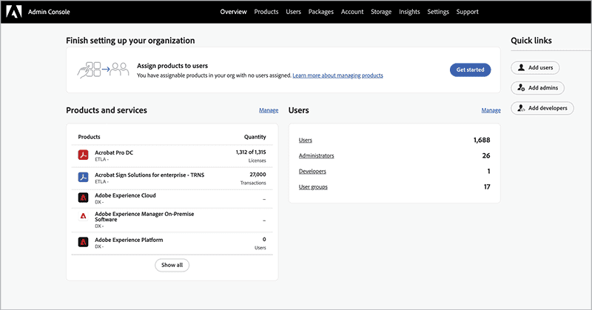Image resolution: width=592 pixels, height=310 pixels.
Task: Switch to the Products tab
Action: 266,12
